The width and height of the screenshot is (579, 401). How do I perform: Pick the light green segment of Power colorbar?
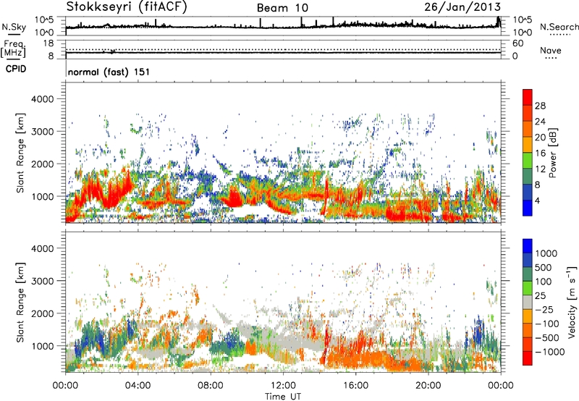pyautogui.click(x=528, y=161)
